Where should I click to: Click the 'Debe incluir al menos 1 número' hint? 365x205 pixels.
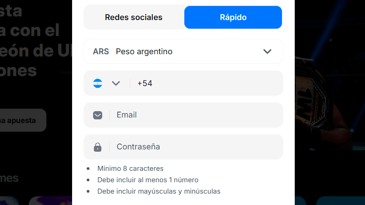[x=148, y=180]
